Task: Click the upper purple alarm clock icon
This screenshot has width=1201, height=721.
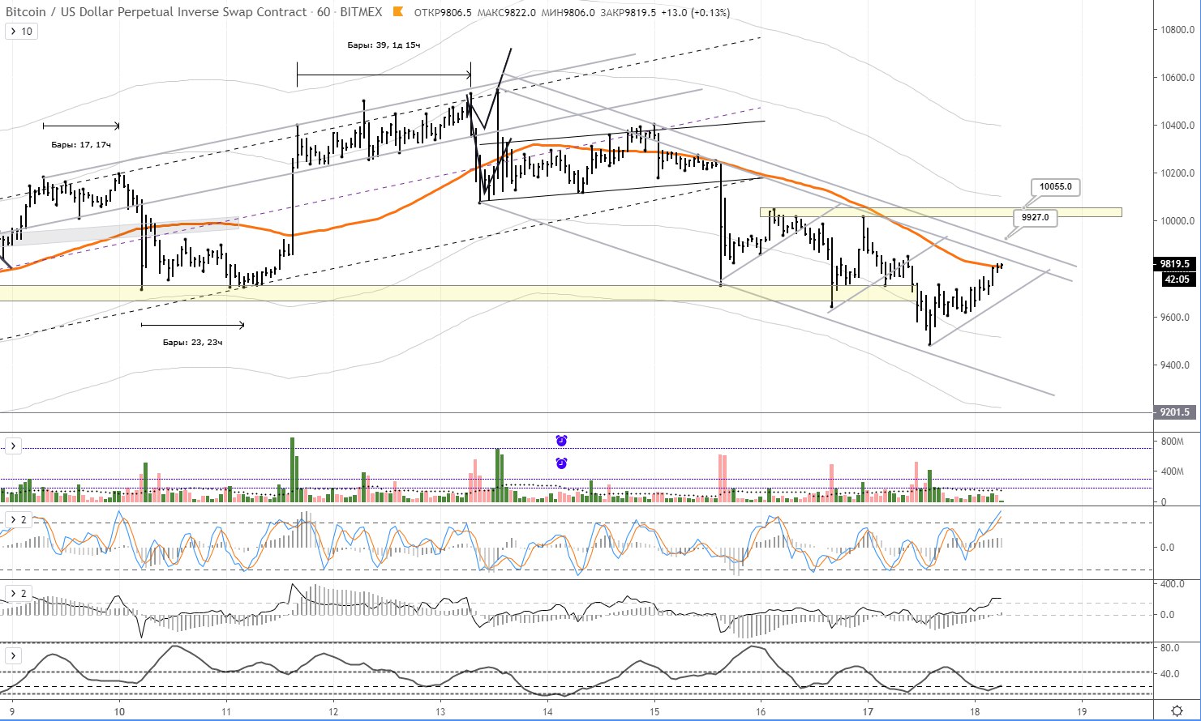Action: click(561, 441)
